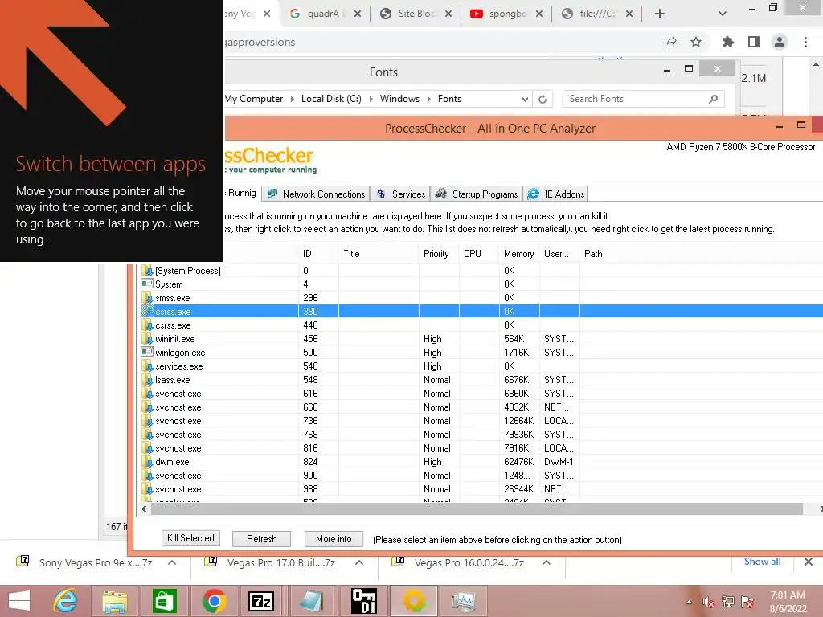The width and height of the screenshot is (823, 617).
Task: Open menu for Vegas Pro 16.0.0.24 download
Action: 547,563
